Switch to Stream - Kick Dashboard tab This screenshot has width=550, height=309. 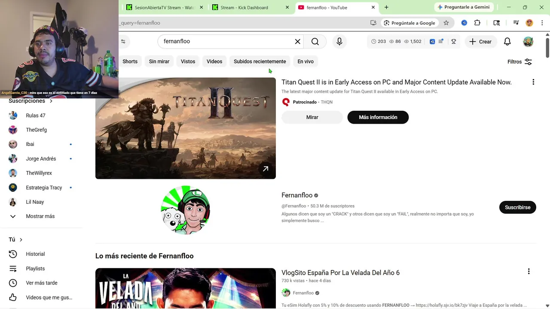point(245,7)
